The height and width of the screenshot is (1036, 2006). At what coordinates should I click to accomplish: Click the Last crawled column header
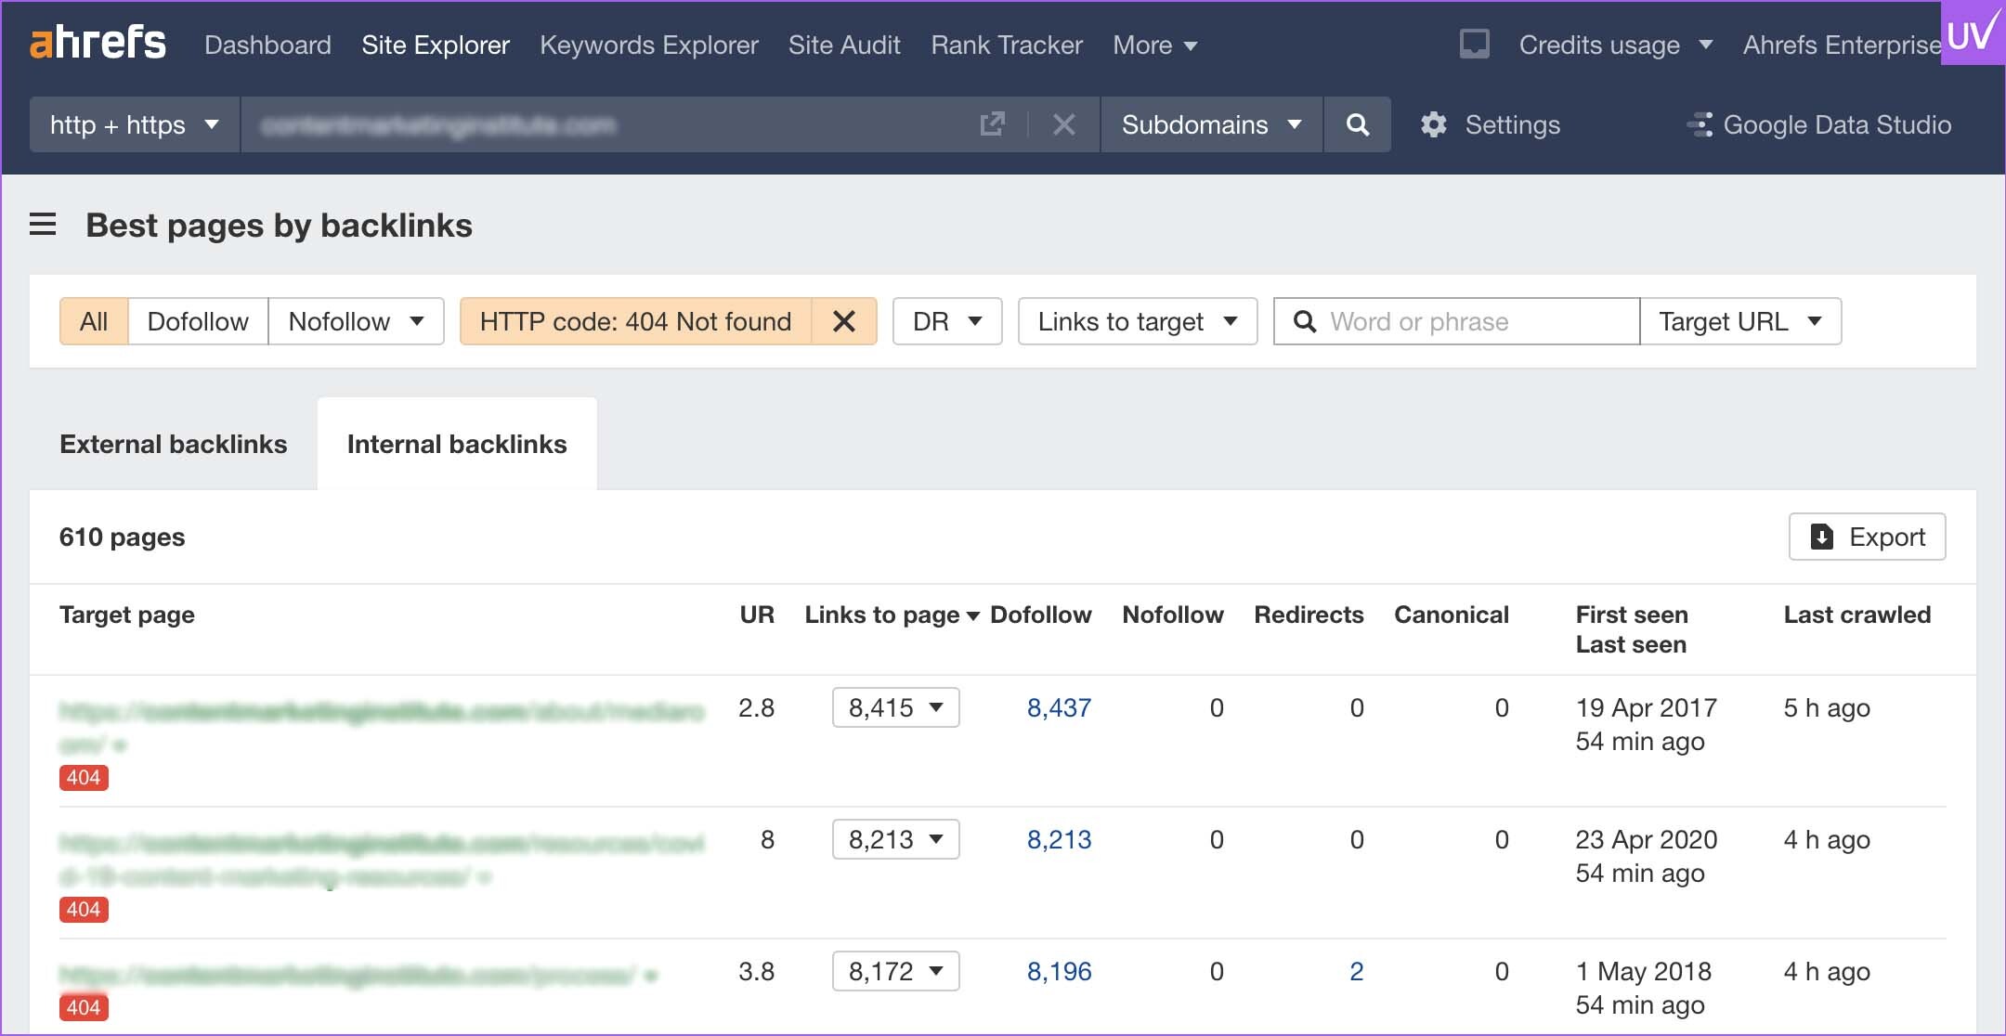(x=1857, y=615)
